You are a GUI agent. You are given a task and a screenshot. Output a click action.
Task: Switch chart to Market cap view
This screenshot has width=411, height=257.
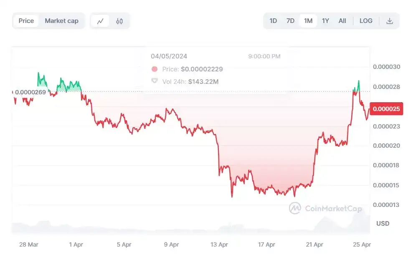coord(61,21)
